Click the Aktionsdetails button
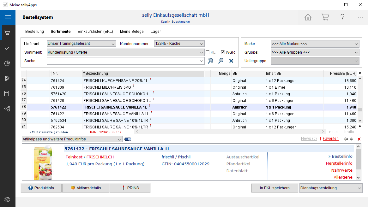This screenshot has height=207, width=368. pos(86,188)
